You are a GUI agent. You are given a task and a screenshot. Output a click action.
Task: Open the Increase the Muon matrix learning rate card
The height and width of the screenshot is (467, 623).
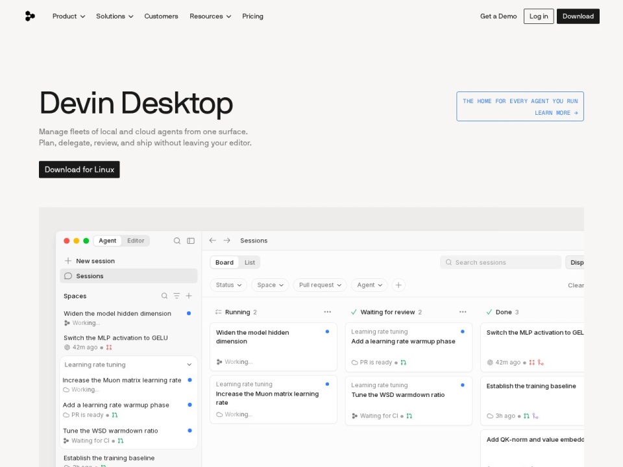[x=273, y=400]
